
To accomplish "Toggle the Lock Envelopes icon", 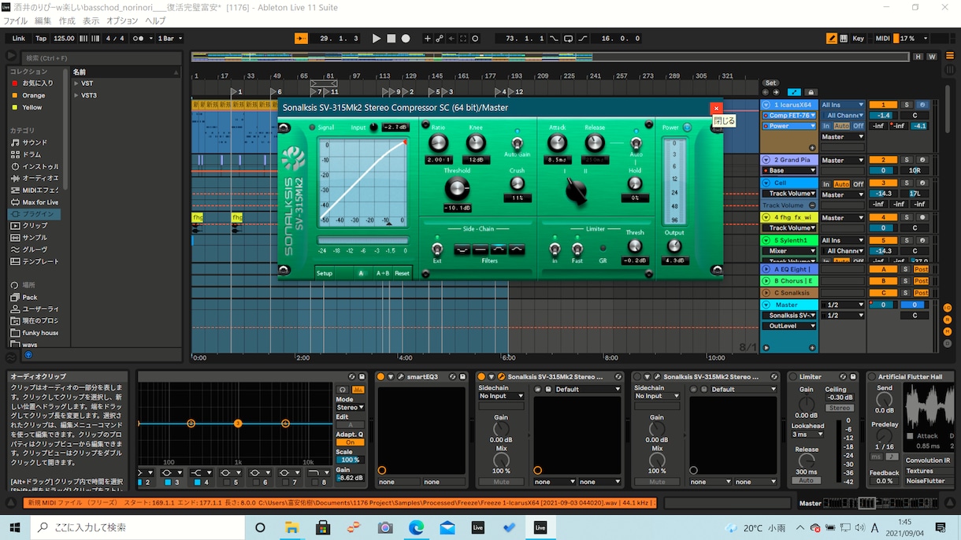I will coord(811,92).
